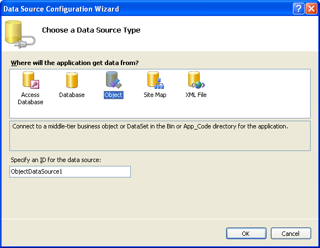Choose the plain Database cylinder icon
This screenshot has width=320, height=248.
pyautogui.click(x=72, y=80)
